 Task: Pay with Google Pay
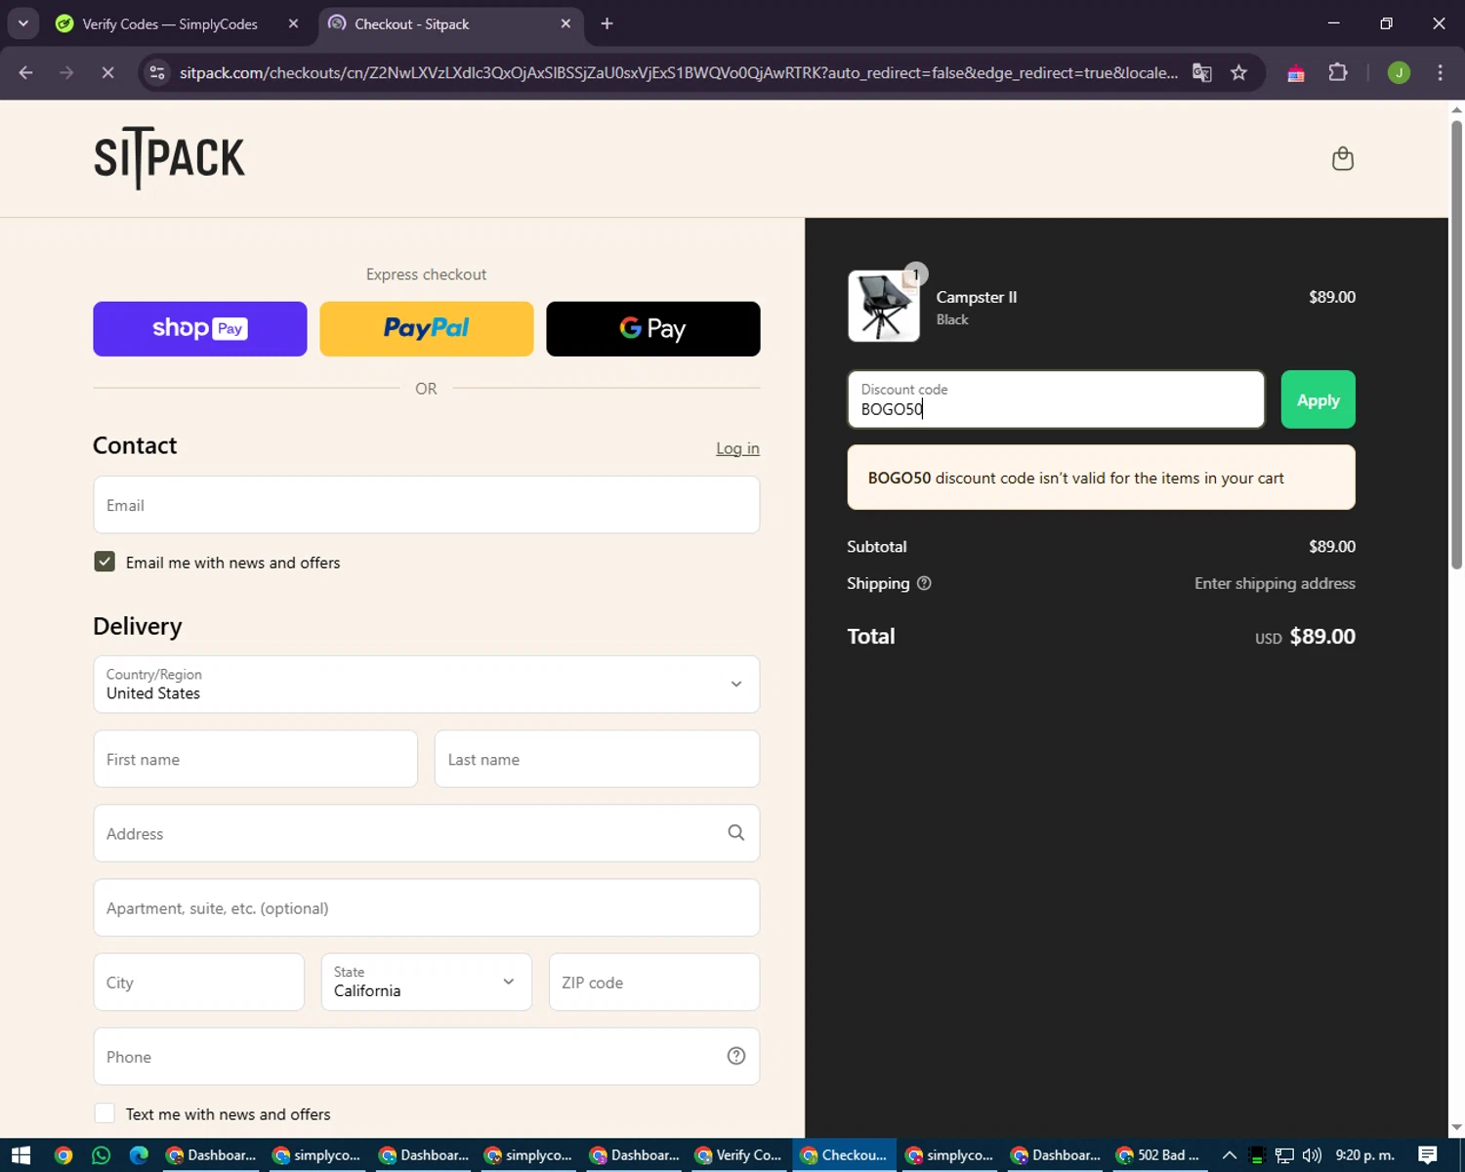pos(652,329)
